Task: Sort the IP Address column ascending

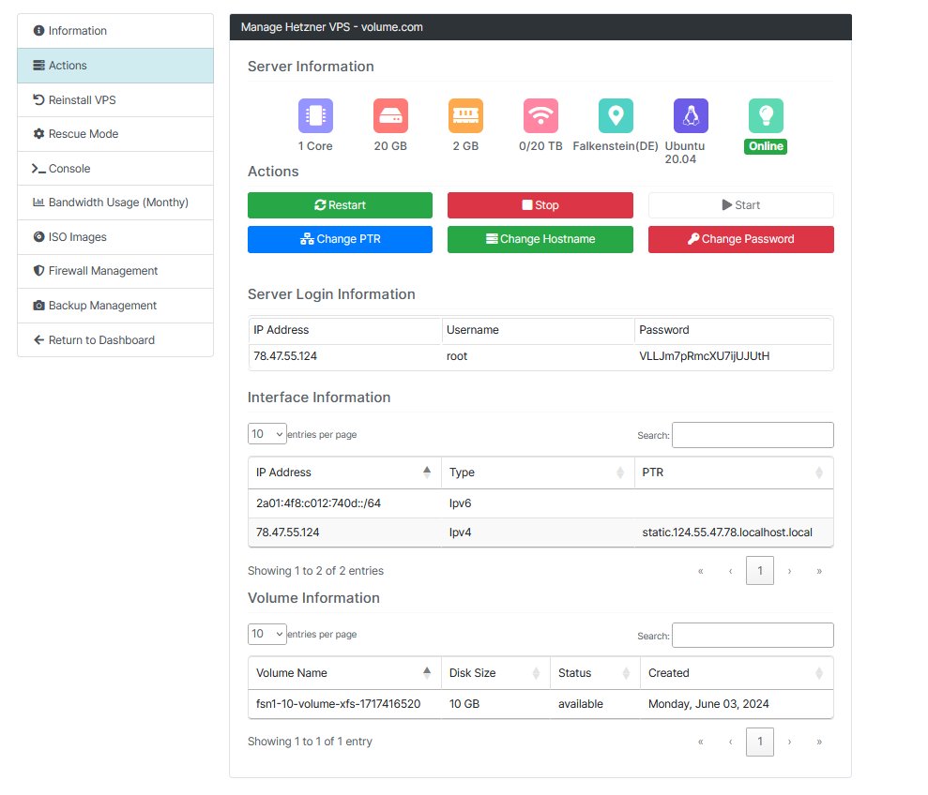Action: click(x=427, y=472)
